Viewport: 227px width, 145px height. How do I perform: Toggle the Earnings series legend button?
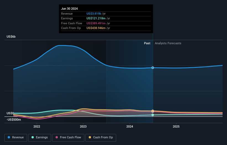coord(40,138)
